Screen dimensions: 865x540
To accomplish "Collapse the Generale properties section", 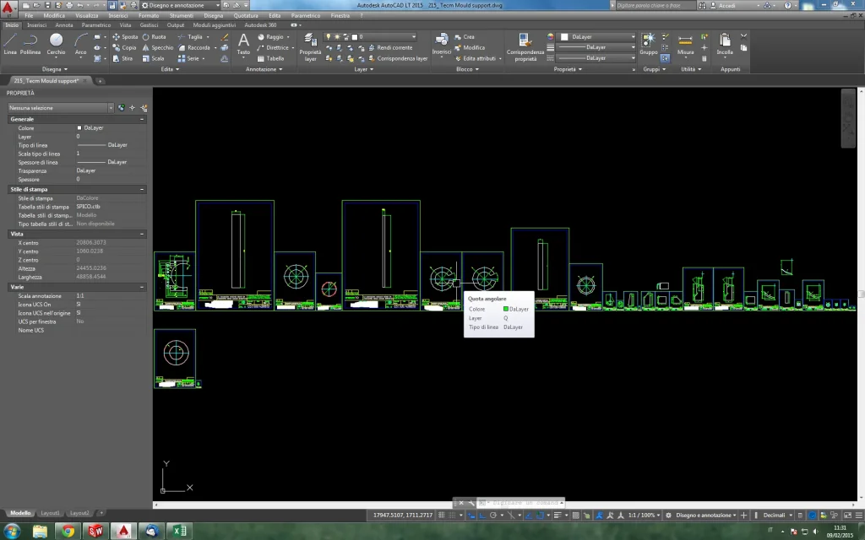I will (x=142, y=119).
